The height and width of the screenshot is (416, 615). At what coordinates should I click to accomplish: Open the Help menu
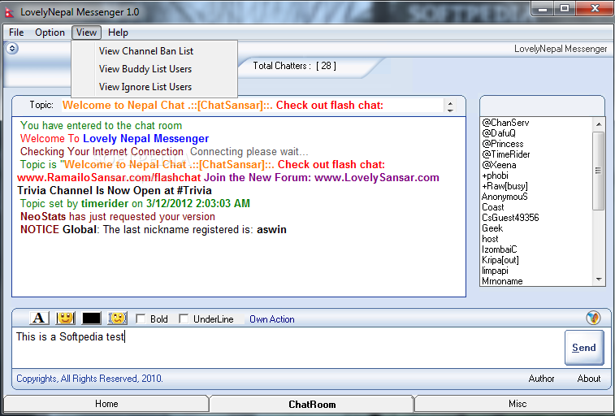[118, 32]
